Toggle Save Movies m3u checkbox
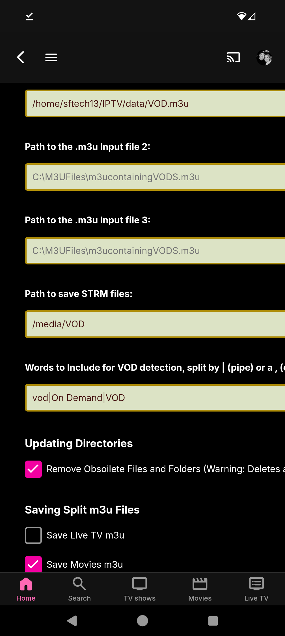Image resolution: width=285 pixels, height=636 pixels. 33,564
